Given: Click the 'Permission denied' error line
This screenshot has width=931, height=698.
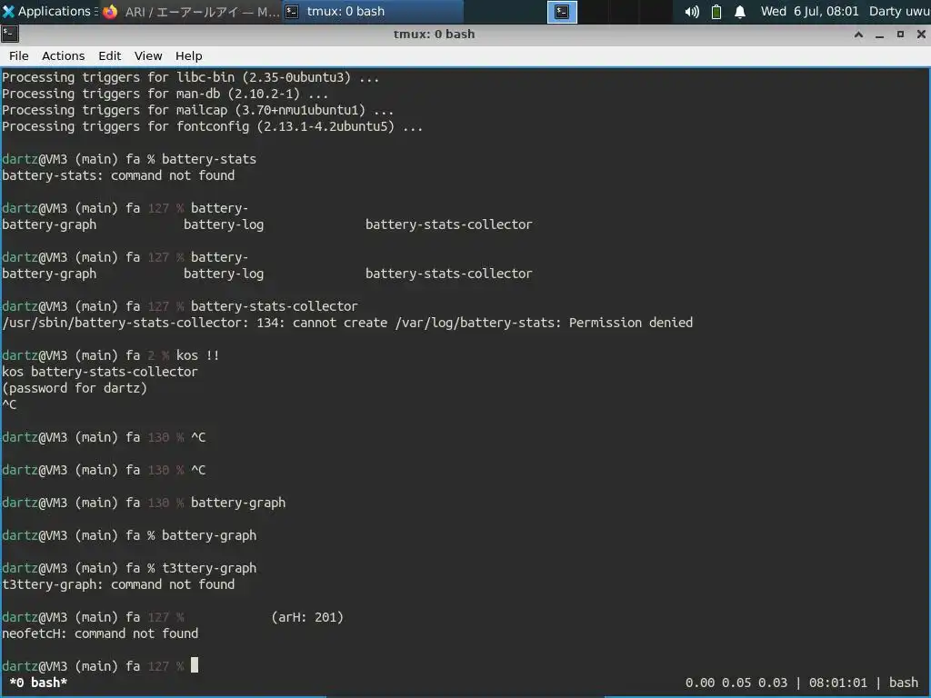Looking at the screenshot, I should coord(347,323).
